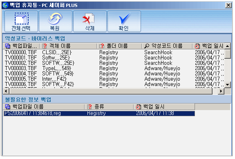235x159 pixels.
Task: Click object name SOFTW...F42}
Action: point(58,84)
